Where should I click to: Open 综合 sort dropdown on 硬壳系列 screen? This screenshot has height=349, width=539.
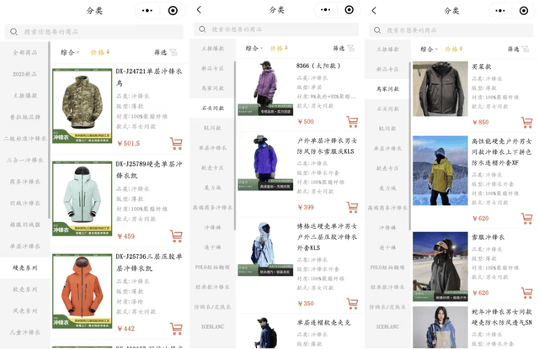(x=70, y=52)
